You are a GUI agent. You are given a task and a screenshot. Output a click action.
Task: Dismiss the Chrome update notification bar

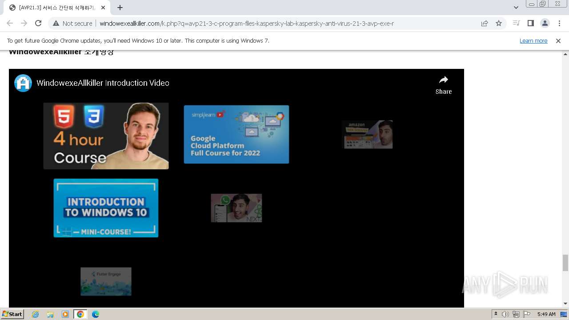[x=558, y=41]
